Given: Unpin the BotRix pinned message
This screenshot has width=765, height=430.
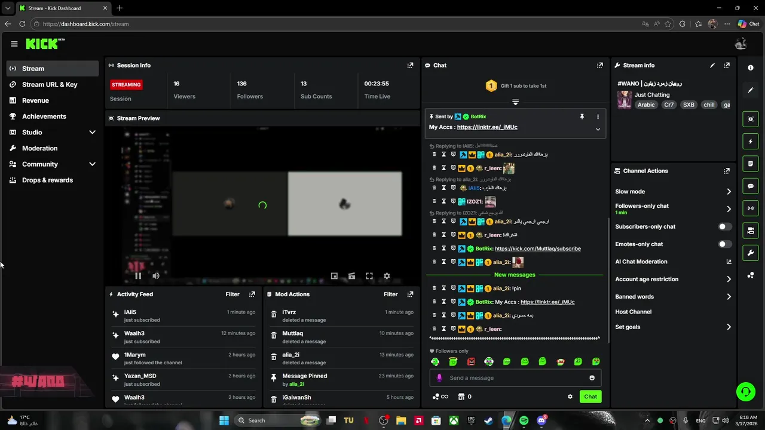Looking at the screenshot, I should click(x=582, y=116).
